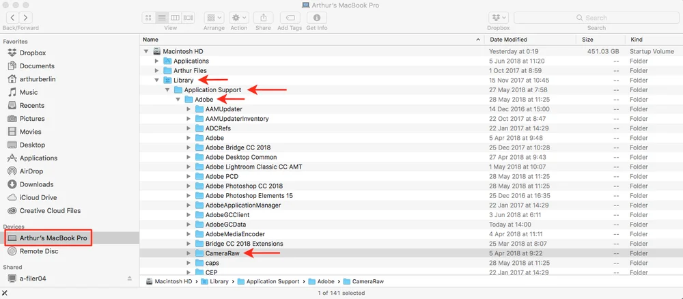Expand the Arthur Files folder triangle
This screenshot has height=299, width=683.
coord(157,70)
